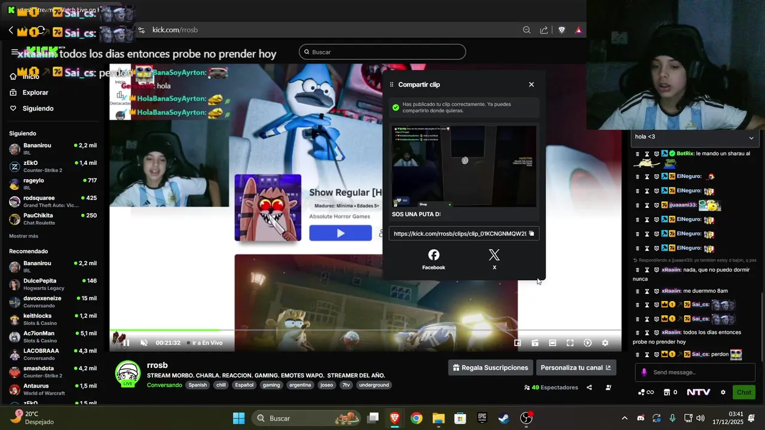The height and width of the screenshot is (430, 765).
Task: Open Steam from the taskbar
Action: tap(504, 418)
